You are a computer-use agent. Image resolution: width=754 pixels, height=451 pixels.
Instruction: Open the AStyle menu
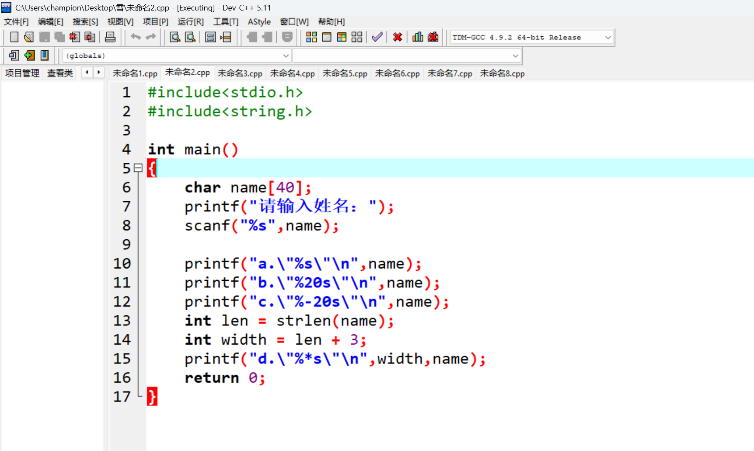(259, 22)
